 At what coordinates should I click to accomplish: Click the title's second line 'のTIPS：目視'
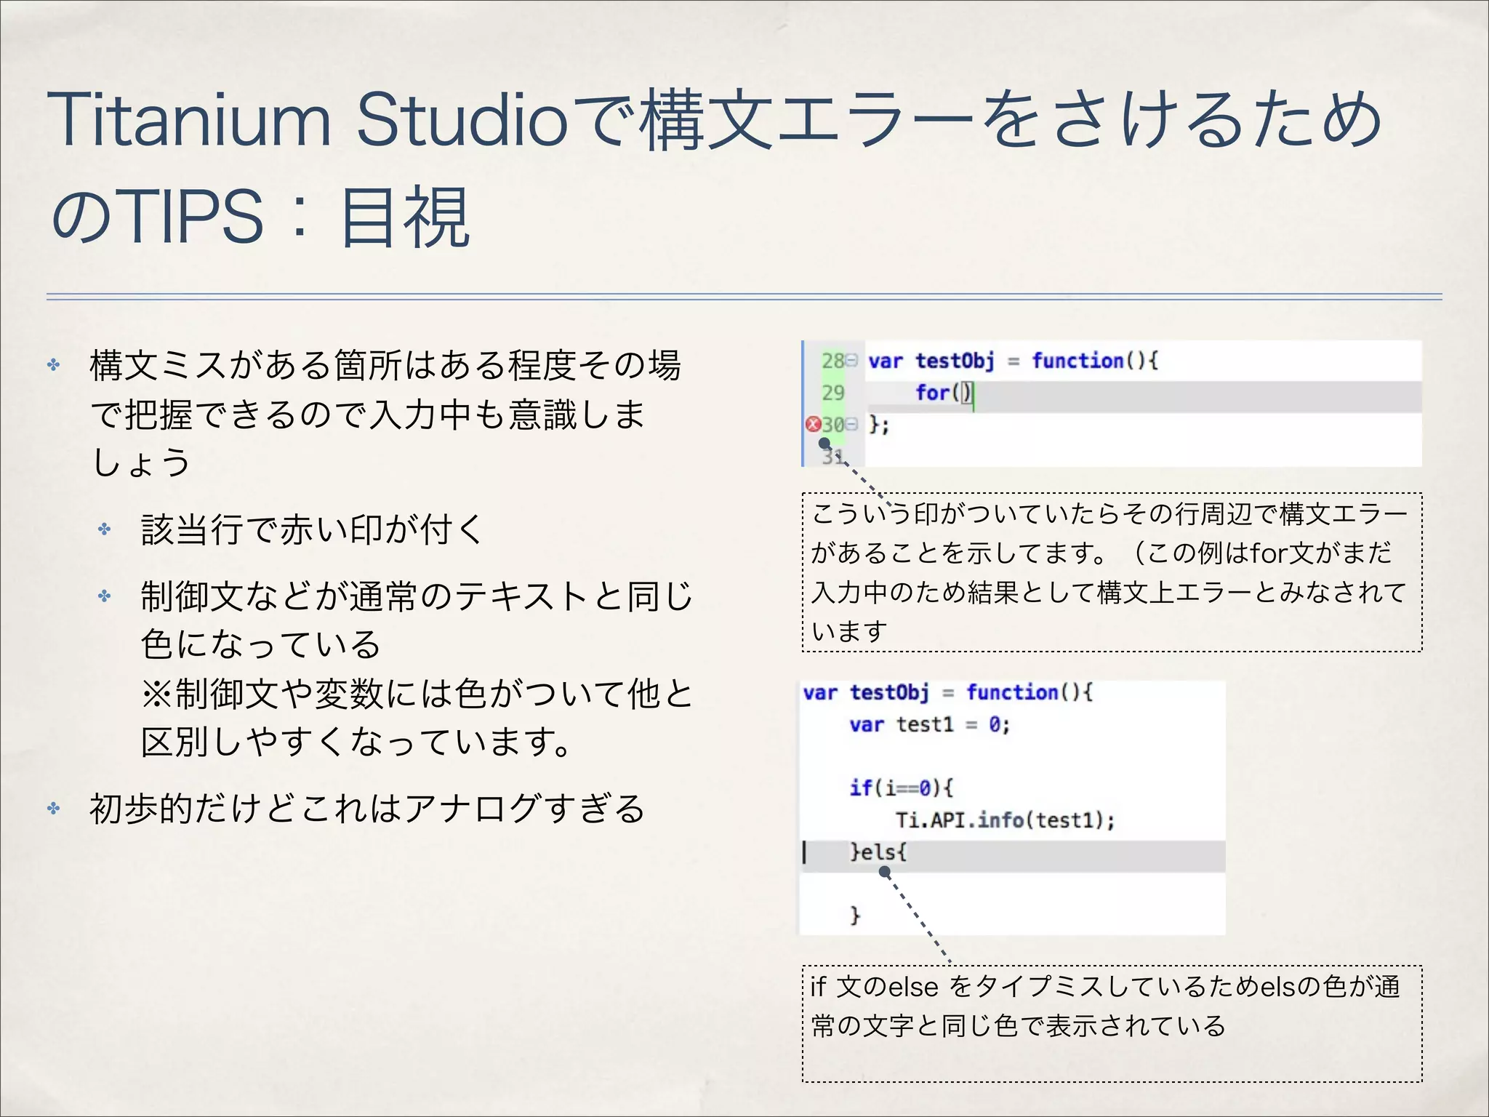260,217
